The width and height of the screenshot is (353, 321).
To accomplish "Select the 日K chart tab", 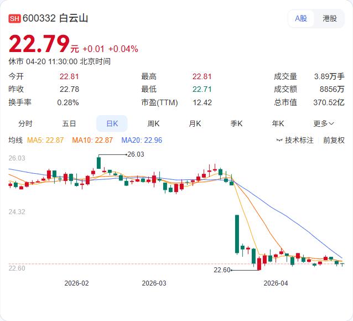I will pyautogui.click(x=112, y=123).
